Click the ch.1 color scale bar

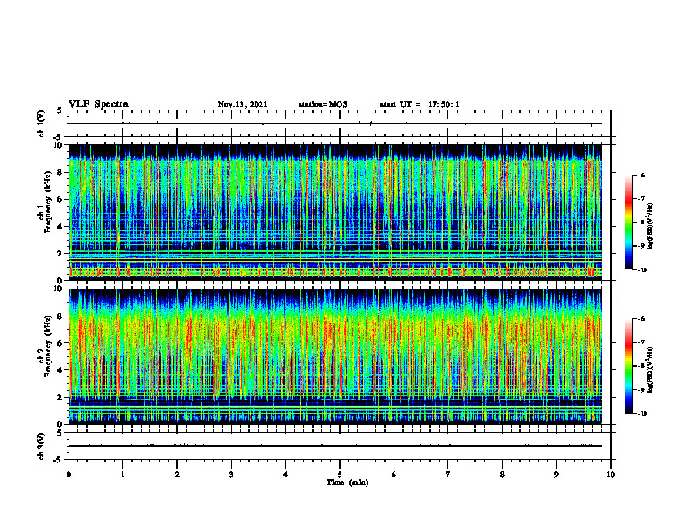(628, 223)
